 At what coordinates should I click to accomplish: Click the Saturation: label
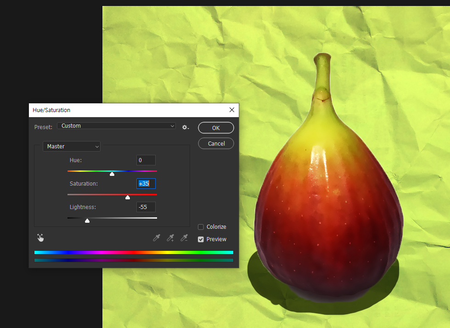(84, 184)
